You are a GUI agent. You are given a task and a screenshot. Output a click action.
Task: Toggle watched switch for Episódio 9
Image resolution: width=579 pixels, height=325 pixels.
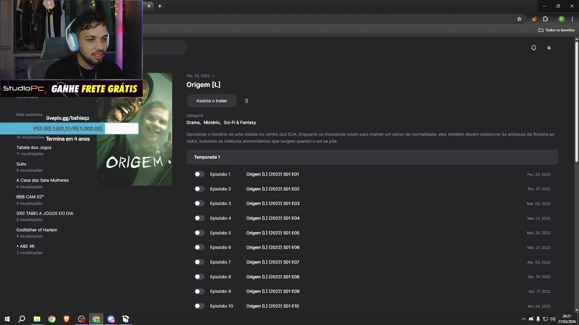point(199,291)
